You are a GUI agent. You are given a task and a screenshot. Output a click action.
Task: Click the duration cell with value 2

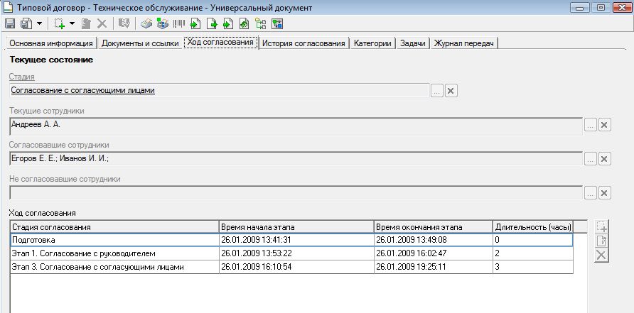pyautogui.click(x=533, y=253)
